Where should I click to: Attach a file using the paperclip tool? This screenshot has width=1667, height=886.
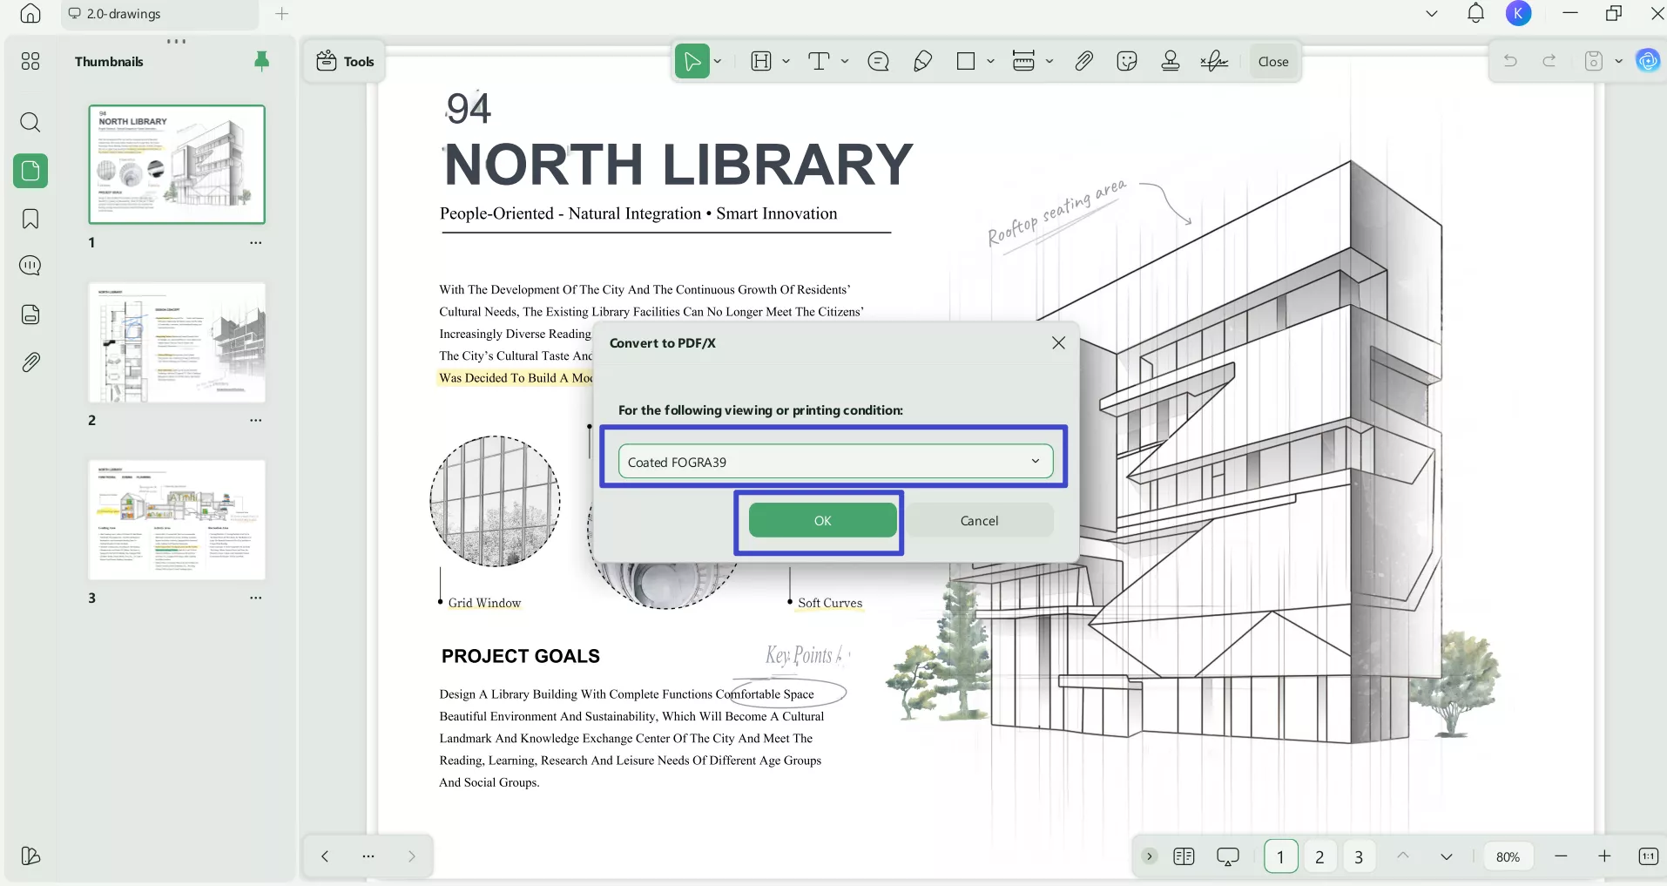(1083, 61)
